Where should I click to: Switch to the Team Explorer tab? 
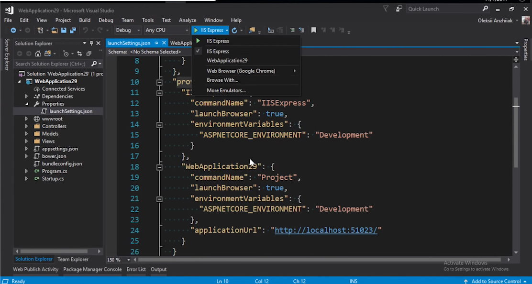click(x=73, y=259)
